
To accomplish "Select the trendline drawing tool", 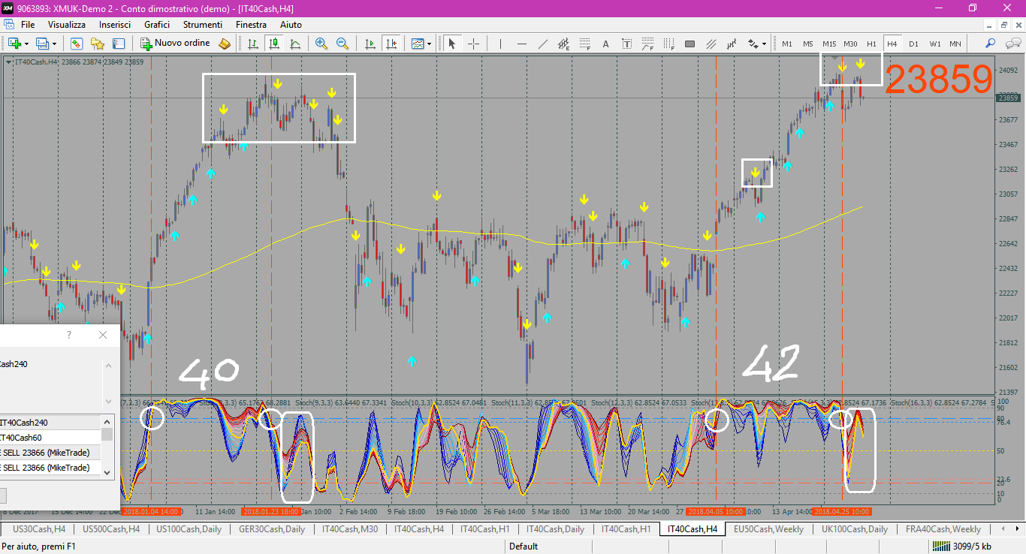I will [x=543, y=44].
